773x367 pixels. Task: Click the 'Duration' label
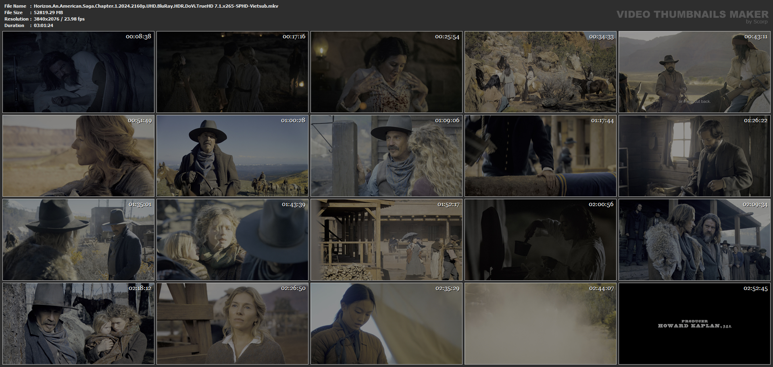pos(14,25)
